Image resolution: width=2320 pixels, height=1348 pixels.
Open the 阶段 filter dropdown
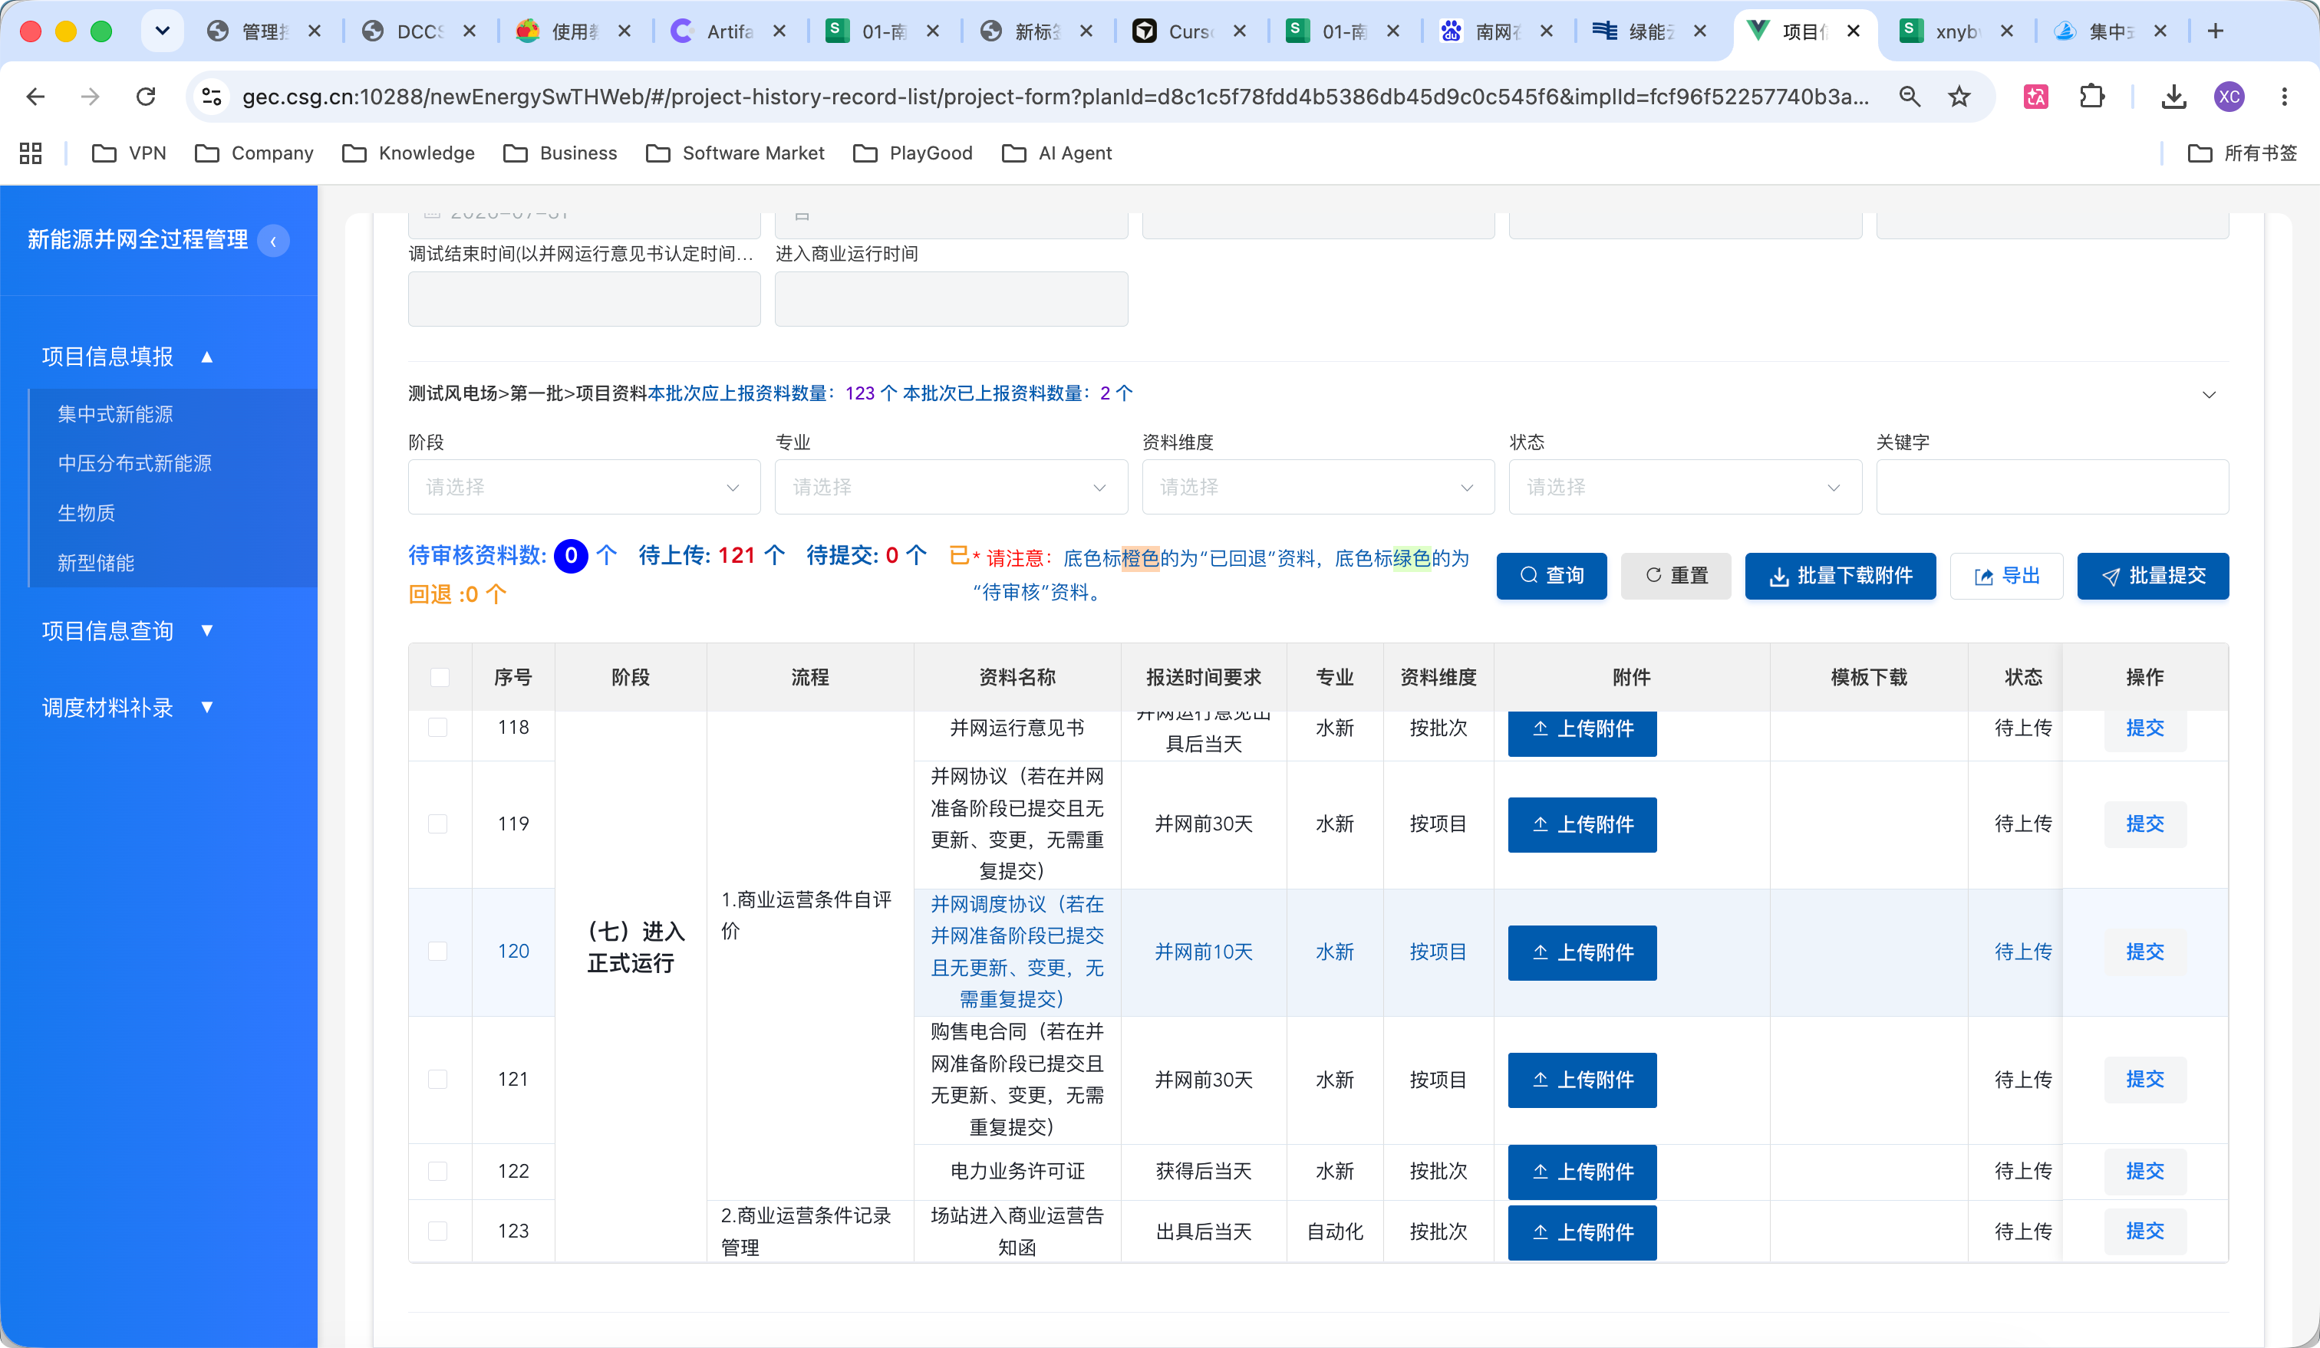click(584, 487)
